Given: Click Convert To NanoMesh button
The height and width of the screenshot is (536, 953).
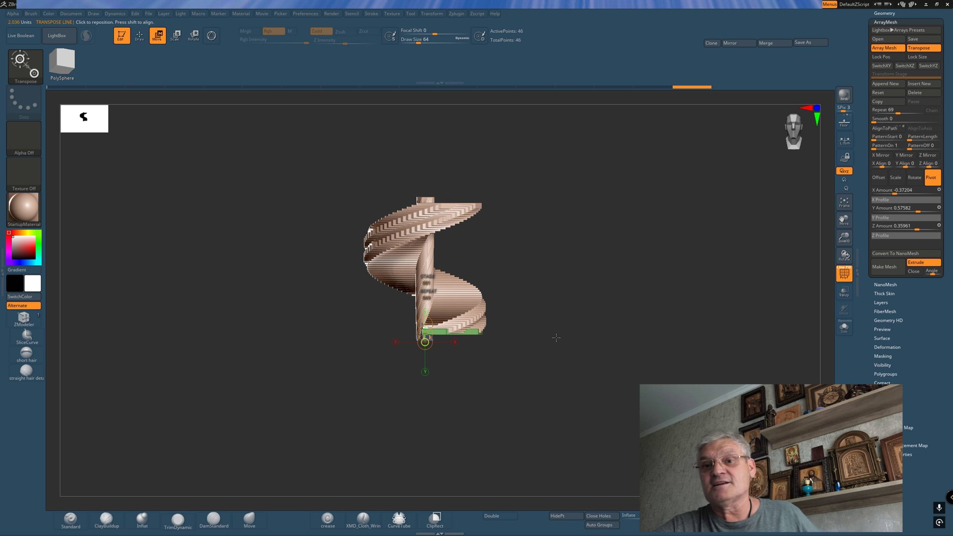Looking at the screenshot, I should 895,253.
